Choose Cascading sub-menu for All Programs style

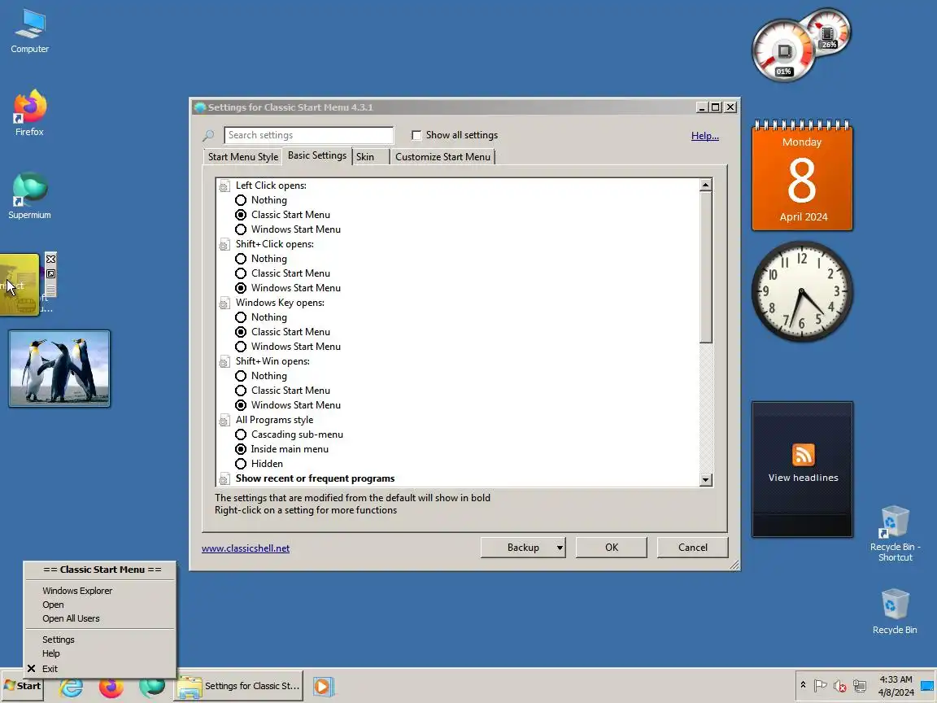tap(241, 434)
